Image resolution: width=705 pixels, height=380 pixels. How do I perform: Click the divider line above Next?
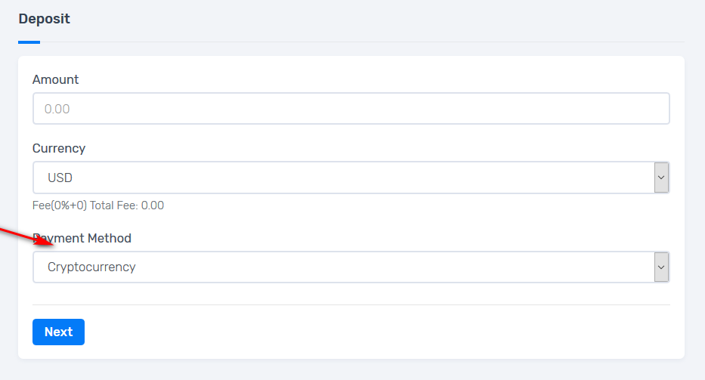[351, 305]
